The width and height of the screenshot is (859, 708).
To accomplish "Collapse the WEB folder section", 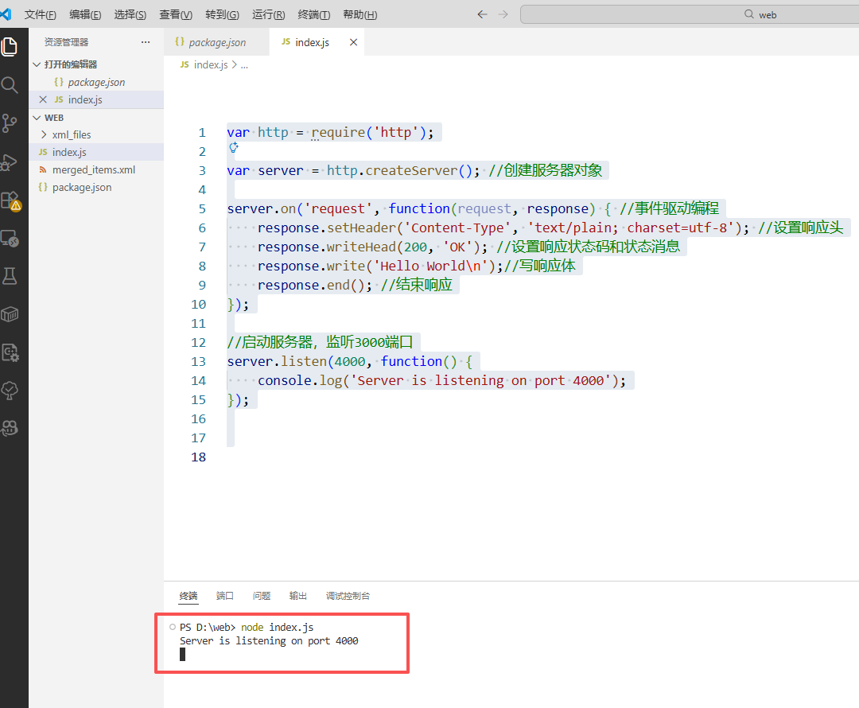I will (37, 118).
